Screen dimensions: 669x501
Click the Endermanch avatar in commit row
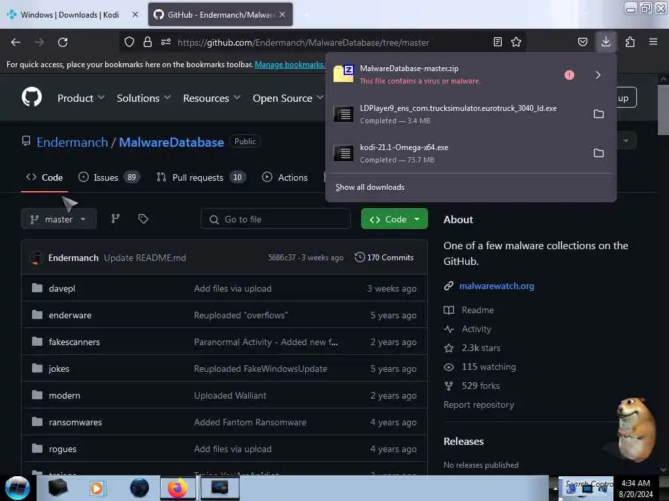click(x=37, y=258)
